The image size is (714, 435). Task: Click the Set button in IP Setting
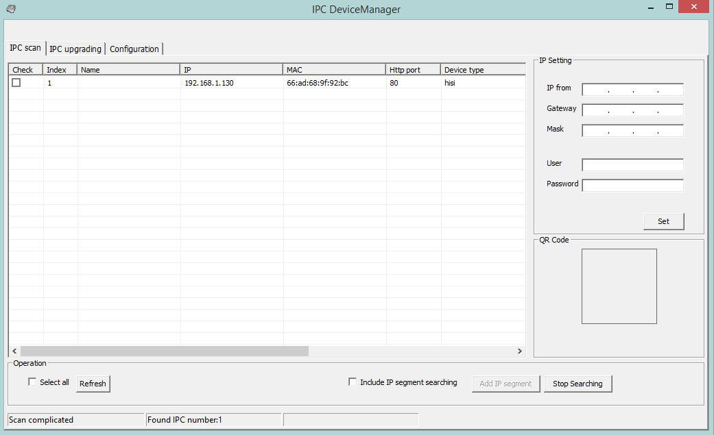coord(663,221)
